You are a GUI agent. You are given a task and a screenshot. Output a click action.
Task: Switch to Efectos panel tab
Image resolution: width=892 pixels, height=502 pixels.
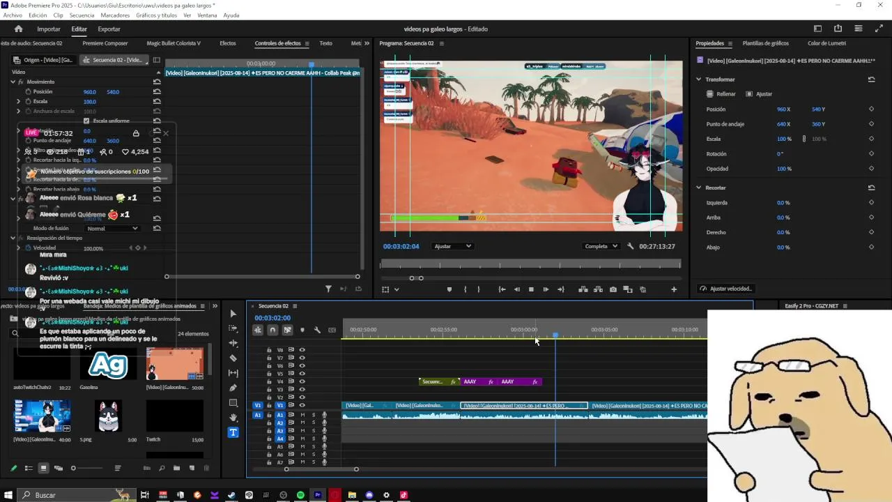(x=228, y=43)
